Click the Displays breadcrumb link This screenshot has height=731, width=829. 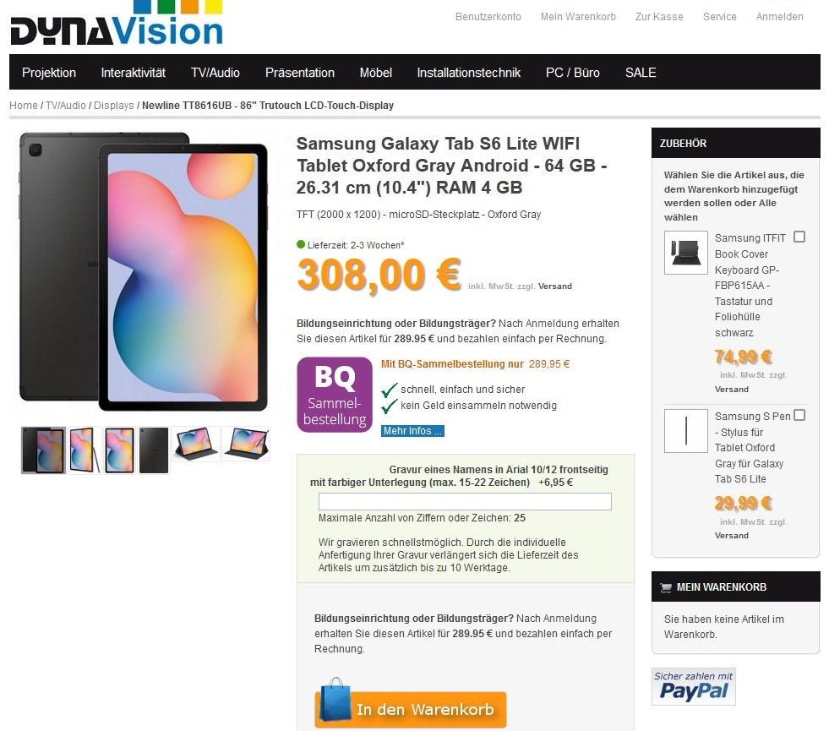point(114,105)
